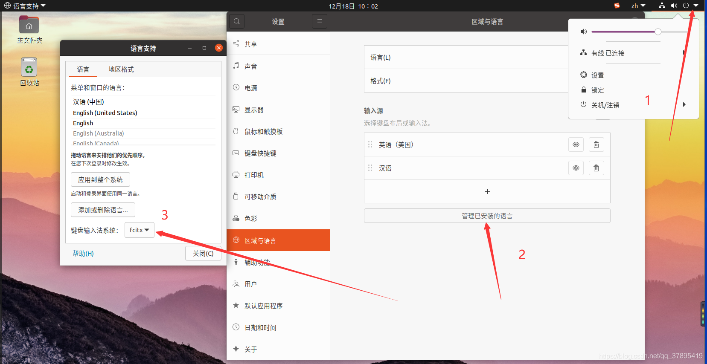Delete the 英语（美国） input source
707x364 pixels.
click(596, 144)
